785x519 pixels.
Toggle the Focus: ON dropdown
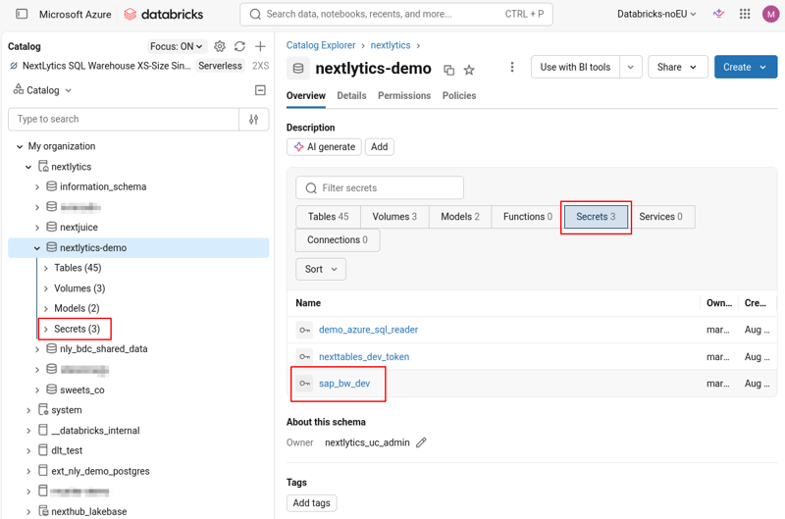click(x=177, y=46)
